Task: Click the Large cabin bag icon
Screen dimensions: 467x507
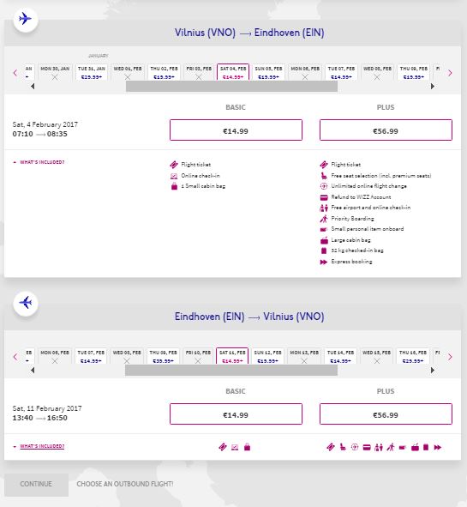Action: pos(324,240)
